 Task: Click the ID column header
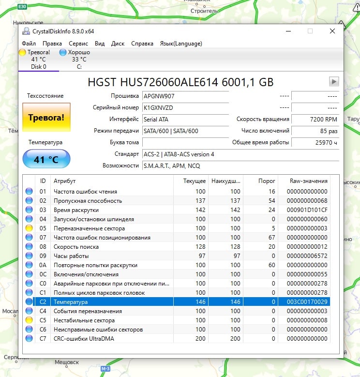tap(43, 181)
